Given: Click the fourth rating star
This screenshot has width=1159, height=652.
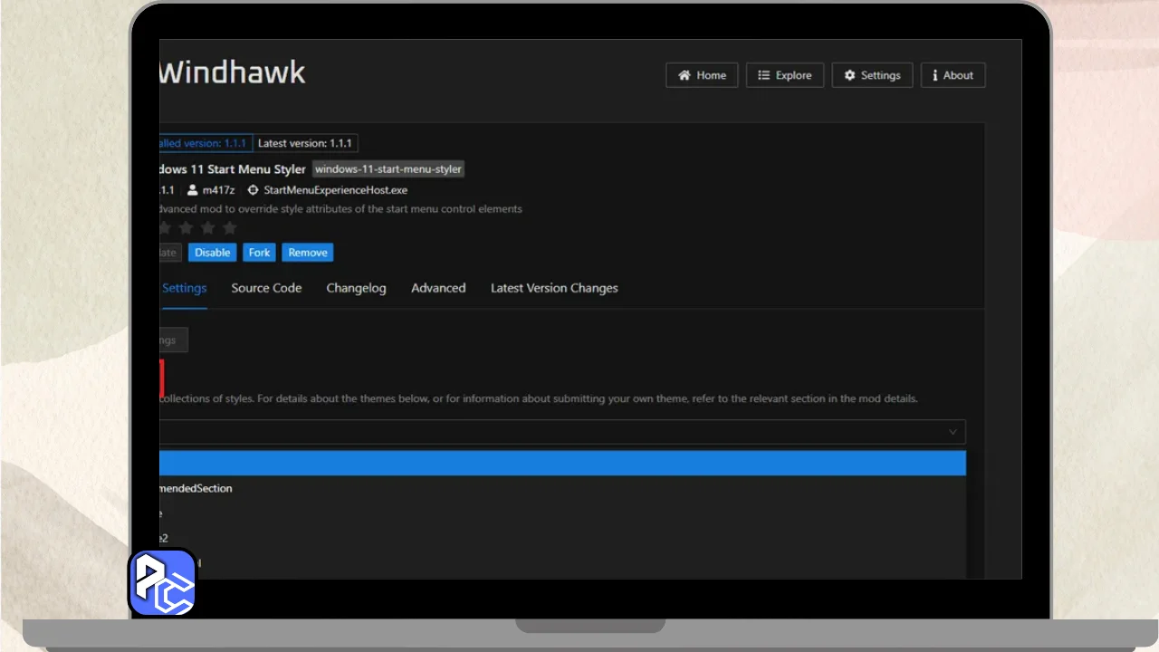Looking at the screenshot, I should pos(229,227).
